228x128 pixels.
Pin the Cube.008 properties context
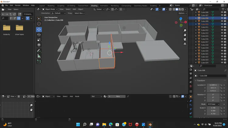[x=225, y=70]
